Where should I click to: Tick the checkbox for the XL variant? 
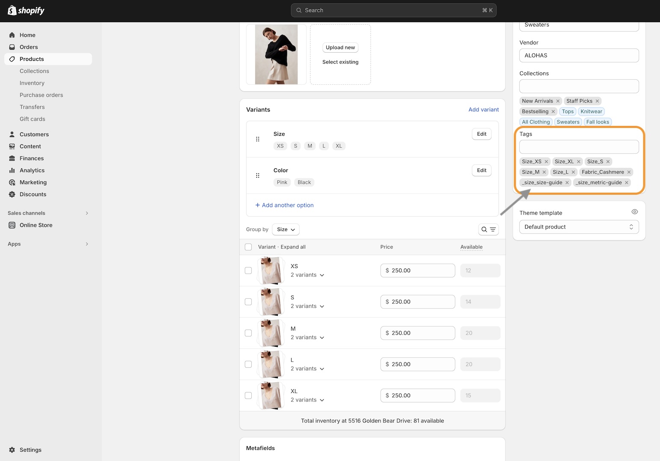pos(248,396)
